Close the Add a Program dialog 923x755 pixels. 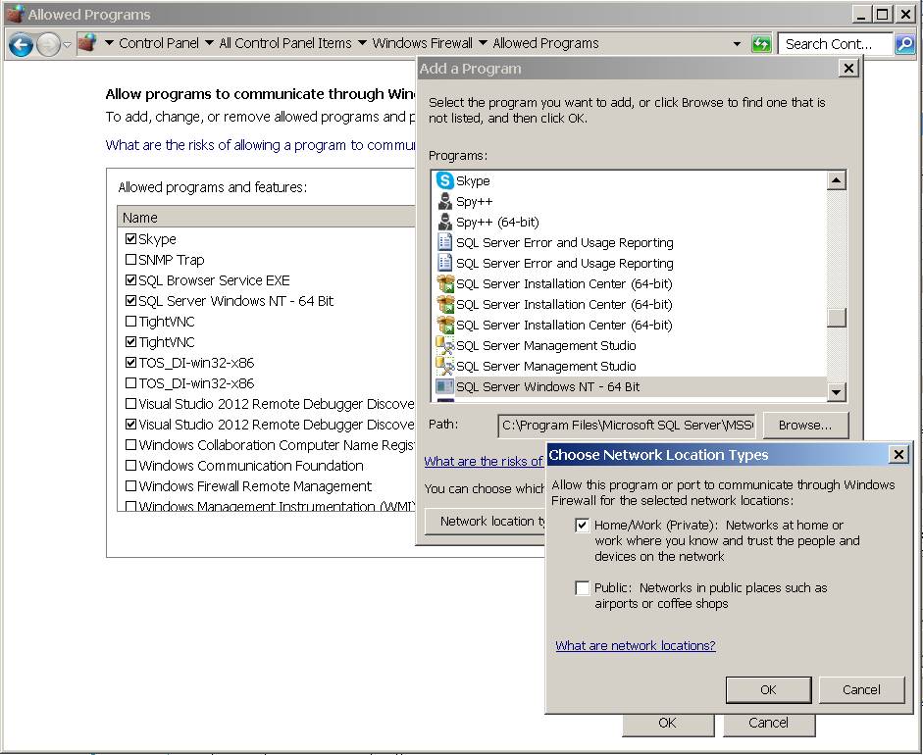pyautogui.click(x=848, y=69)
